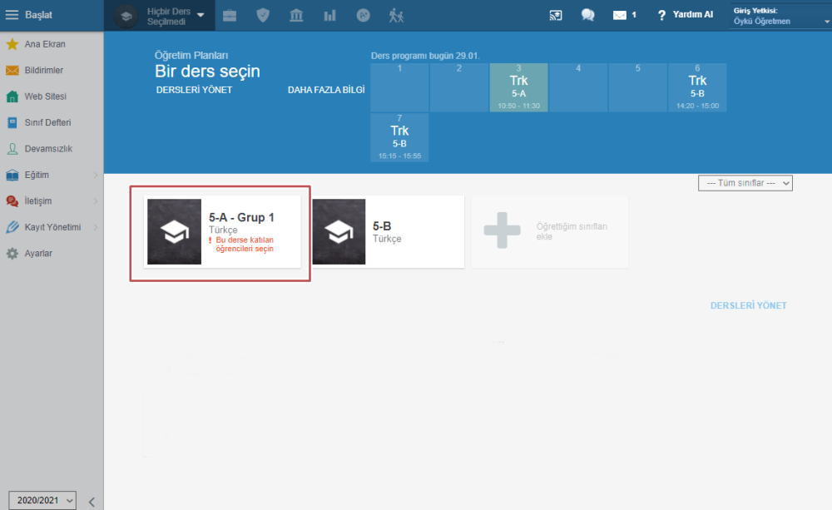832x510 pixels.
Task: Click period 5 timetable slot
Action: click(x=638, y=87)
